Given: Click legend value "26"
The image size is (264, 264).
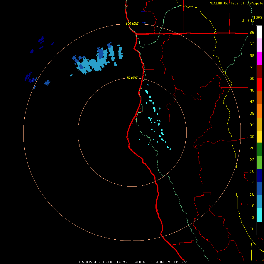Looking at the screenshot, I should pos(252,148).
